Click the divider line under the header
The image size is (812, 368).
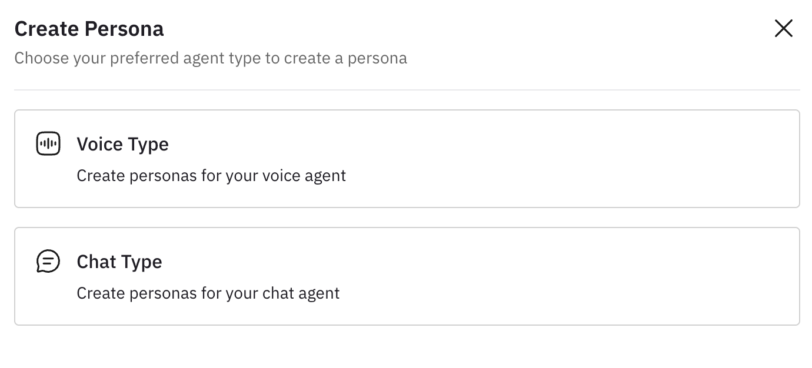point(407,90)
